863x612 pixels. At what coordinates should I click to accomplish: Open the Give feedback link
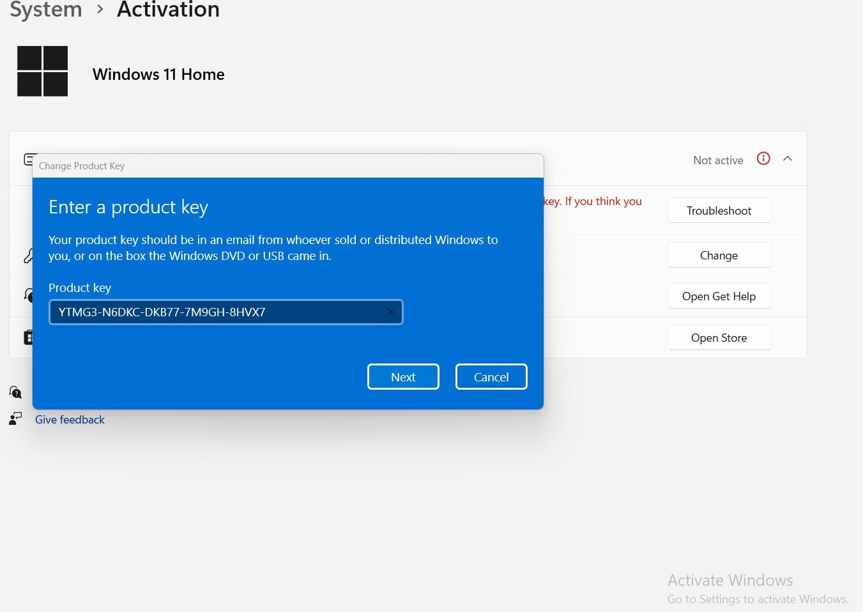(70, 420)
